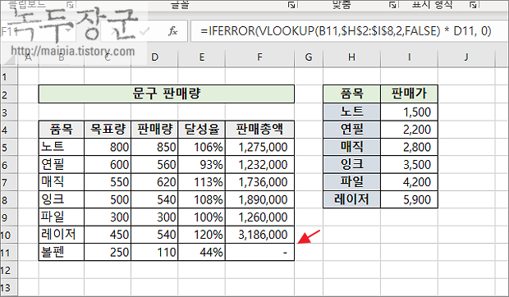This screenshot has width=509, height=297.
Task: Select row 11 header
Action: [x=9, y=252]
